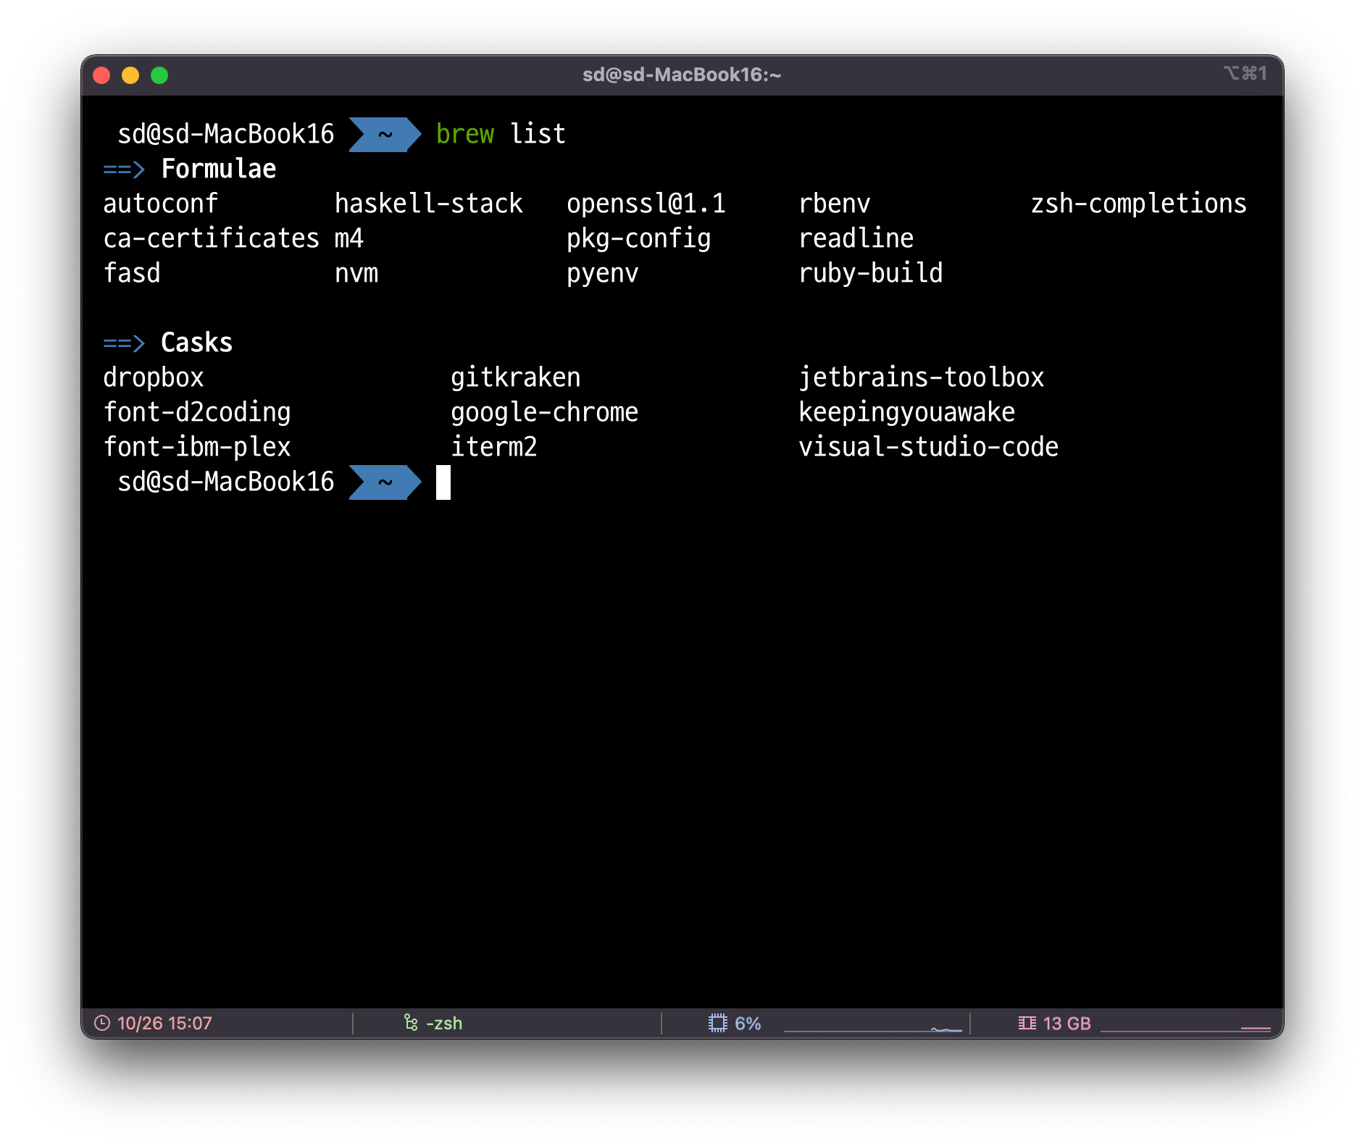The height and width of the screenshot is (1146, 1365).
Task: Click the blue tilde prompt segment after brew list output
Action: point(385,482)
